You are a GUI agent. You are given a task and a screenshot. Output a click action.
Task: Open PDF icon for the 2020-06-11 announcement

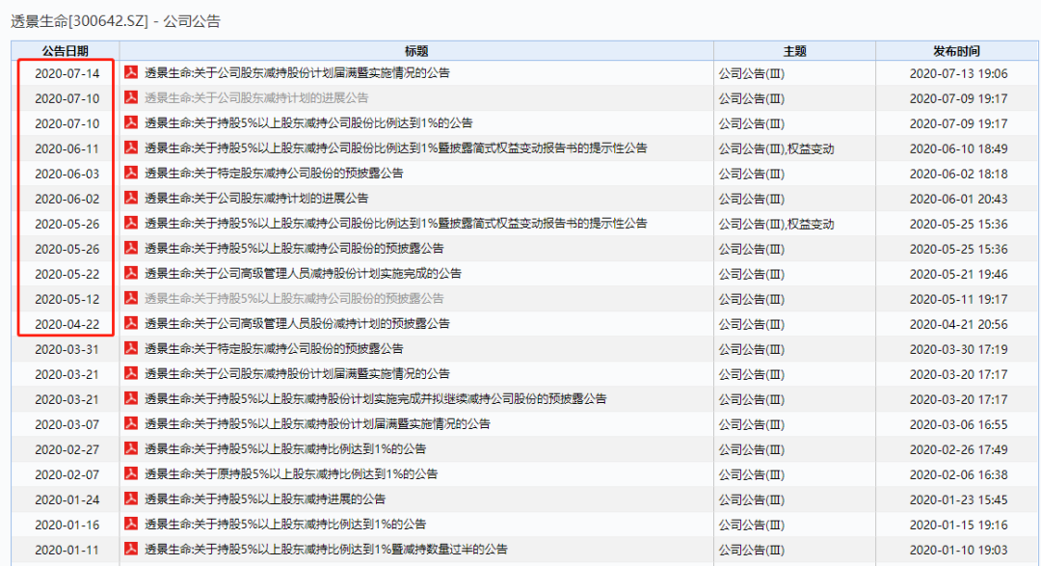pos(131,148)
